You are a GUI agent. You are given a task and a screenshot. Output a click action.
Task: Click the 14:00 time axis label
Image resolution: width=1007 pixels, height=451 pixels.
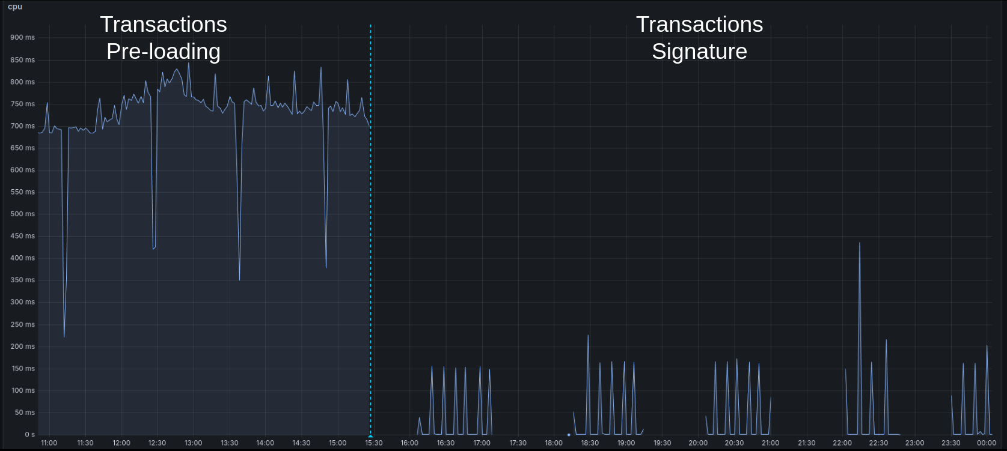[265, 443]
